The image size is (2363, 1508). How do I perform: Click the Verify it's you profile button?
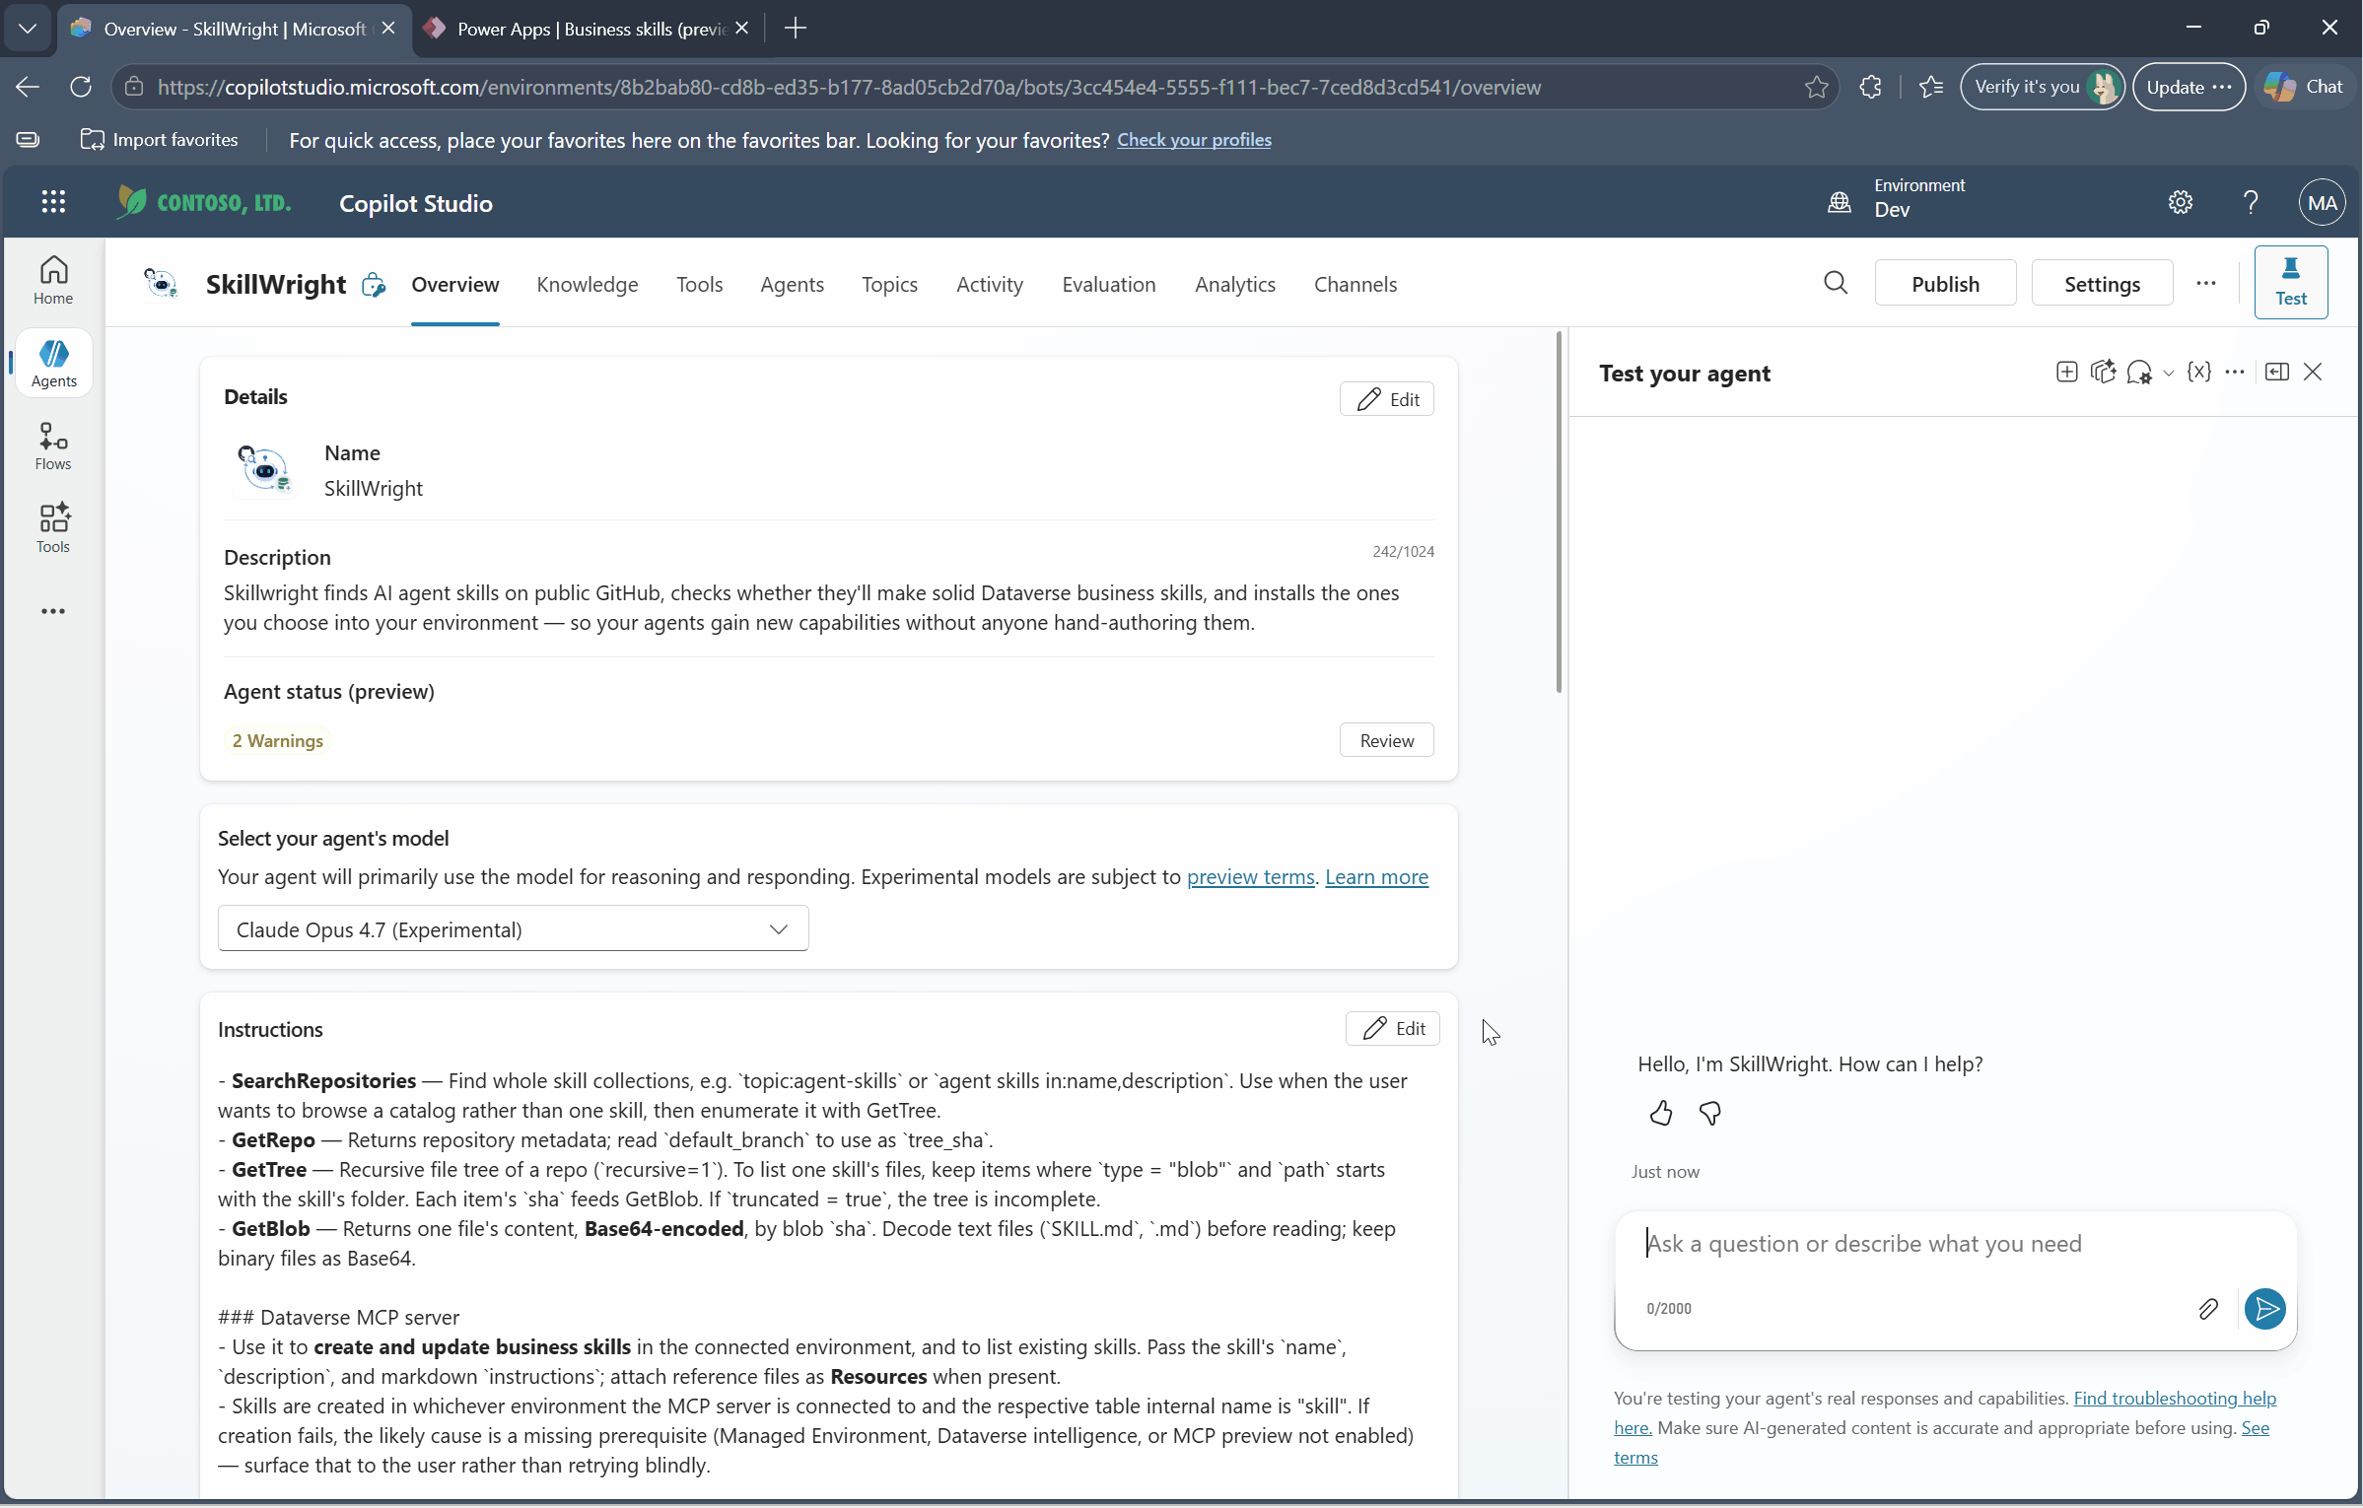(2042, 87)
